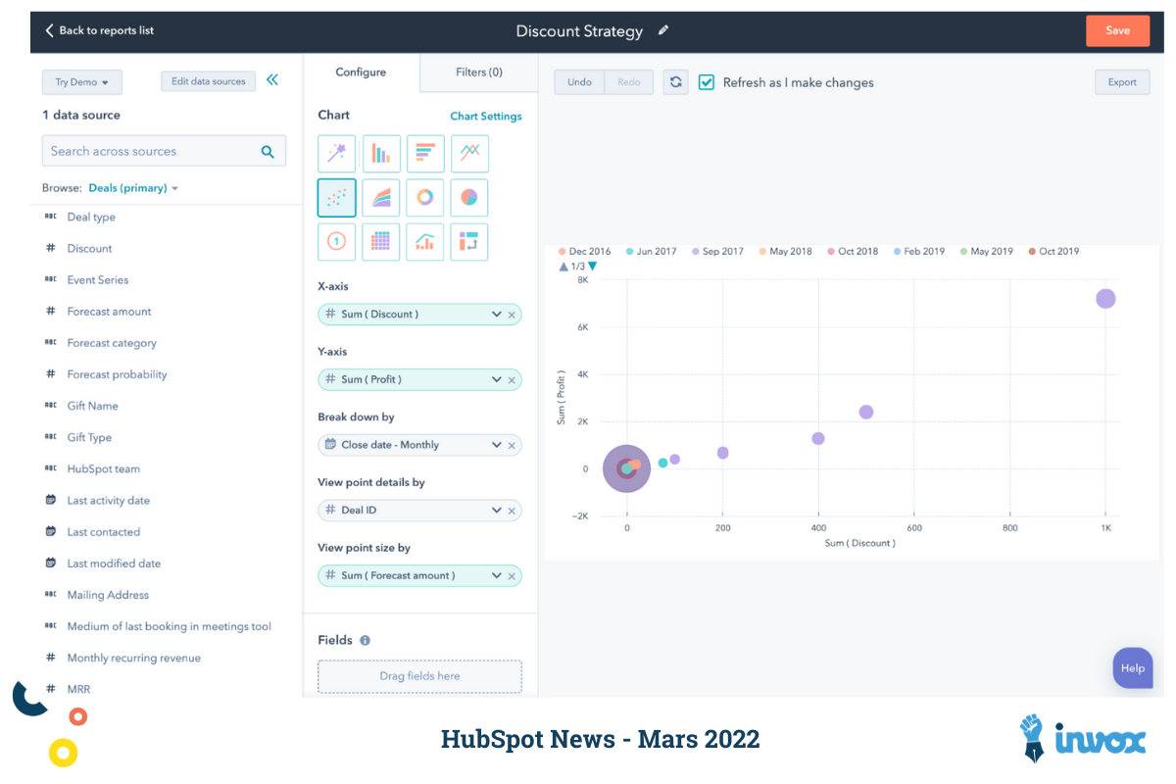Choose the donut chart type

point(425,198)
